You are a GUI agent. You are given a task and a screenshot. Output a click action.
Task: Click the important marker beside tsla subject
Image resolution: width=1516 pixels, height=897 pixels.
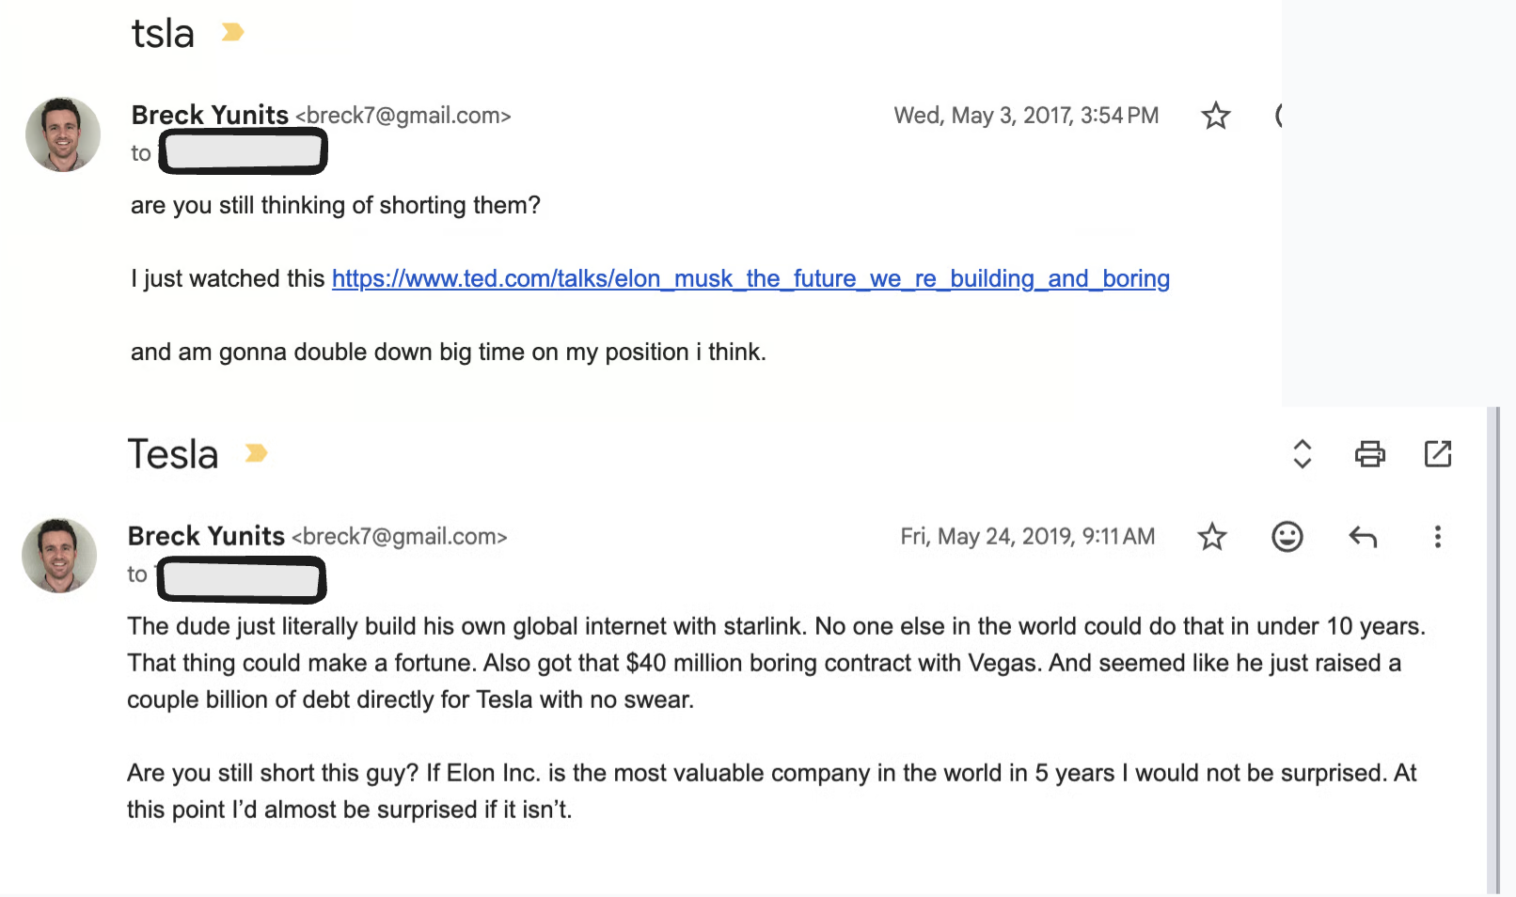(x=232, y=33)
